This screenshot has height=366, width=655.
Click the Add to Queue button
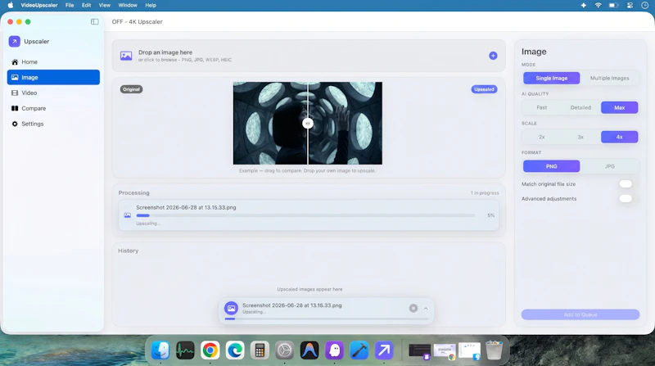[580, 314]
